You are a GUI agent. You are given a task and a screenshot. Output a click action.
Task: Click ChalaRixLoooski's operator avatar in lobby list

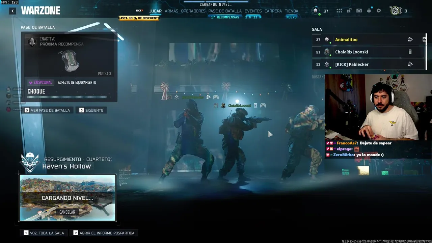[327, 52]
